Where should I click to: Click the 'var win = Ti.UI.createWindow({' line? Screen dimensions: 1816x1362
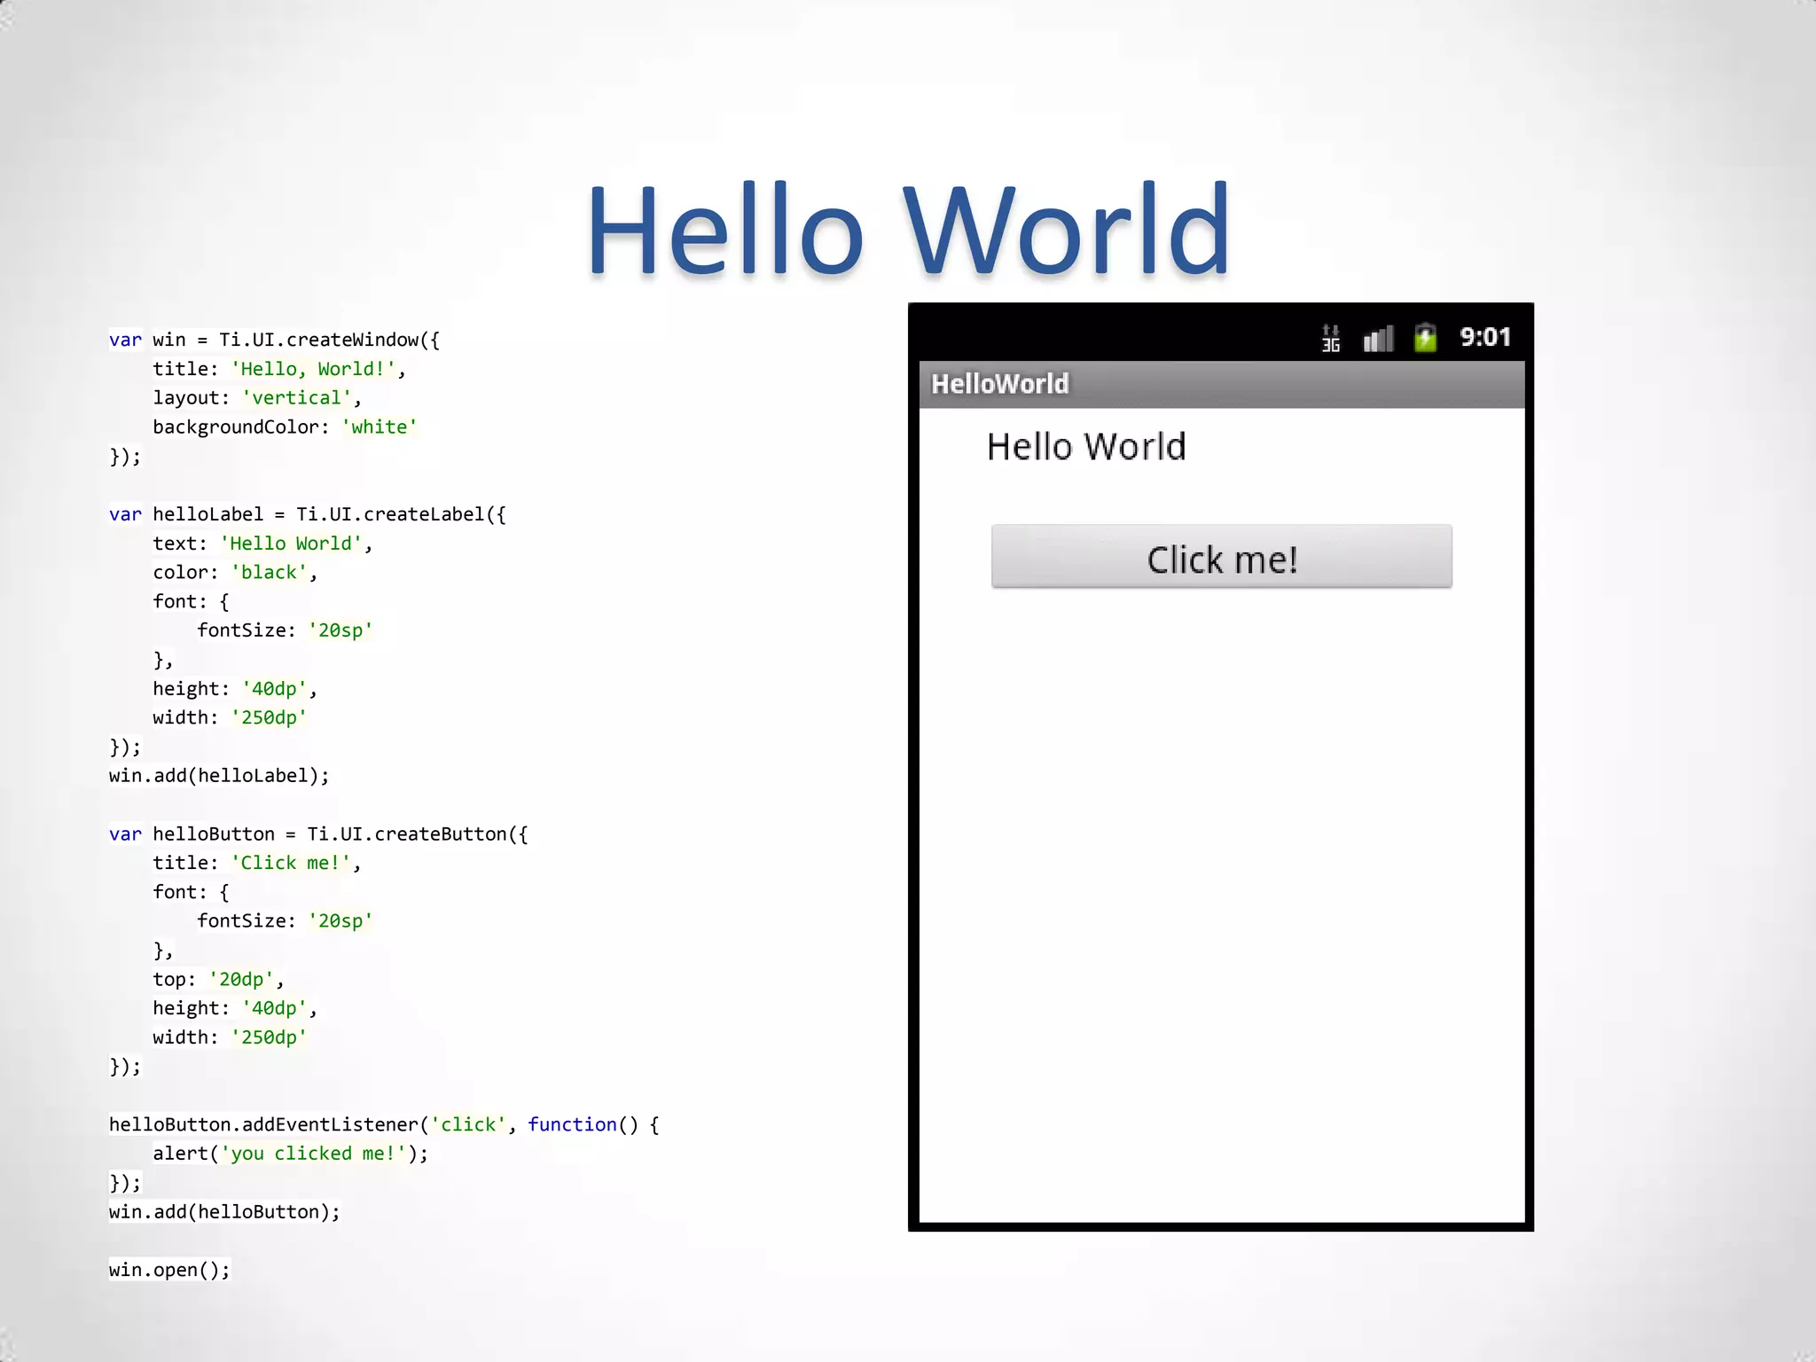[x=274, y=340]
